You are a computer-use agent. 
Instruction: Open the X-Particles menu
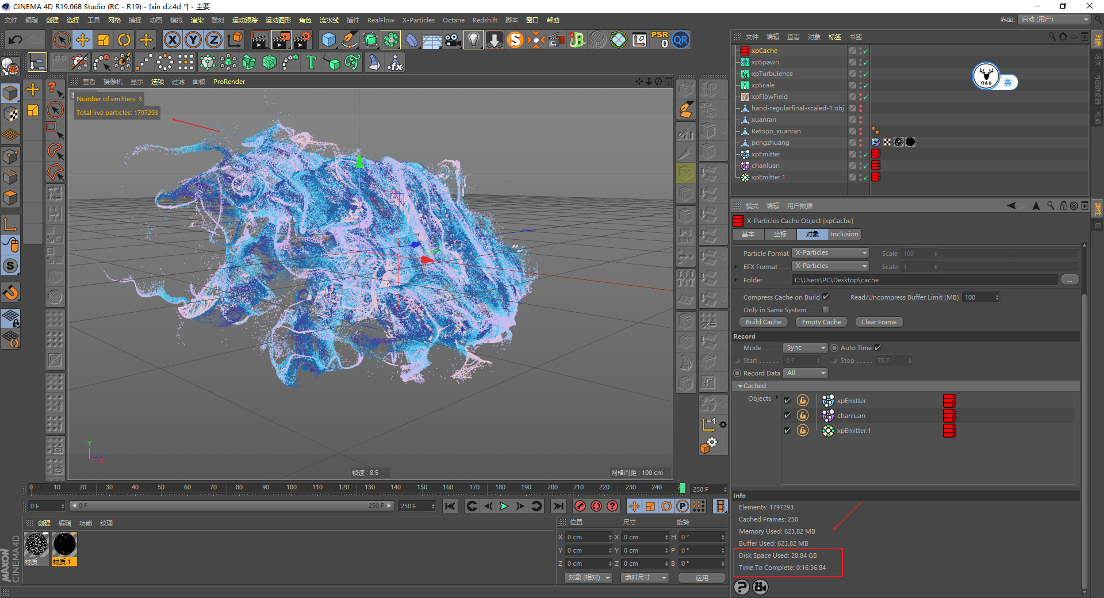[418, 20]
